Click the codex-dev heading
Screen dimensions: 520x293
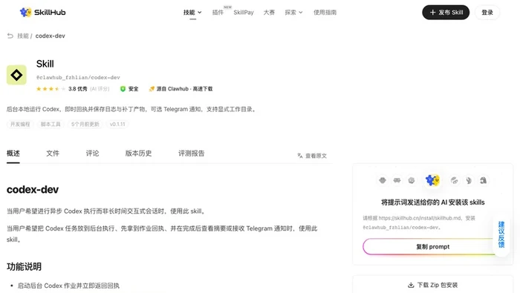click(33, 189)
